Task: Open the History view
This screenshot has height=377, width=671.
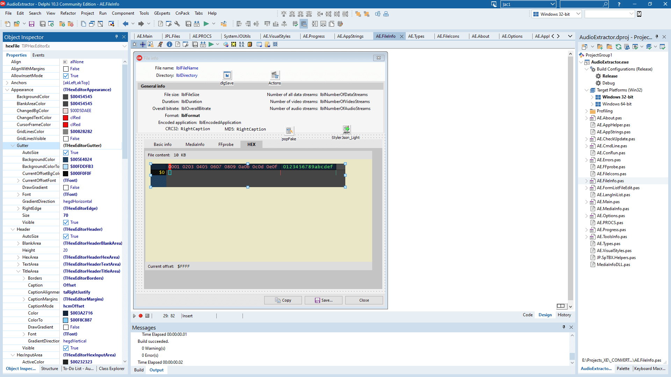Action: click(564, 315)
